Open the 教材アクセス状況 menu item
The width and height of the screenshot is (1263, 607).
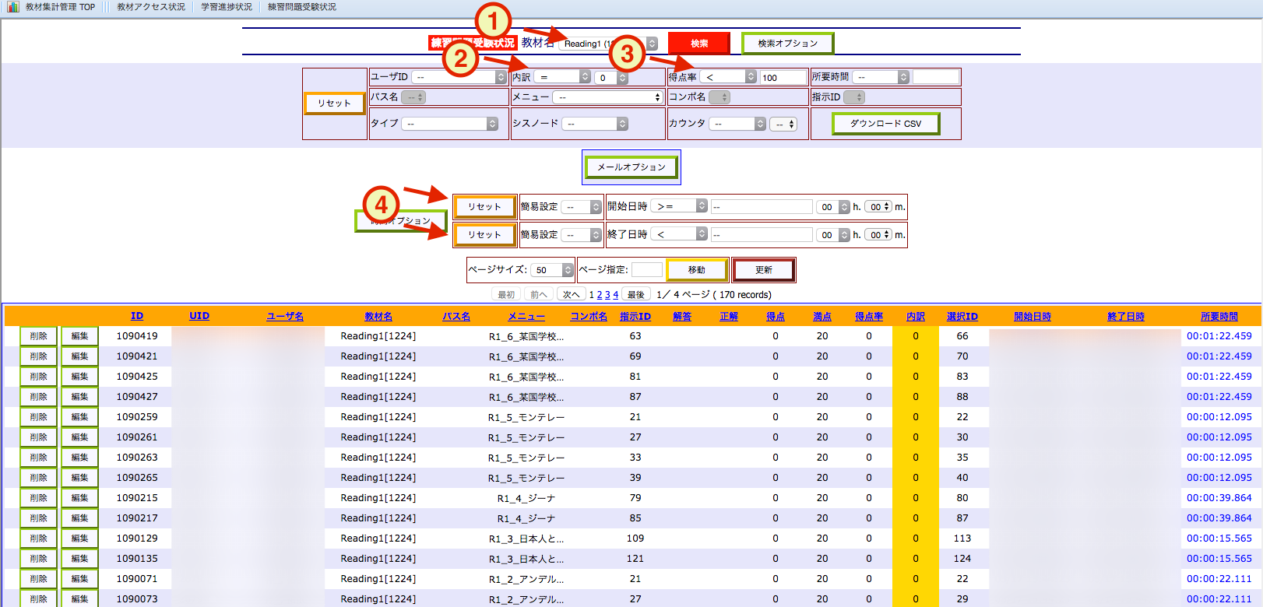pos(151,7)
